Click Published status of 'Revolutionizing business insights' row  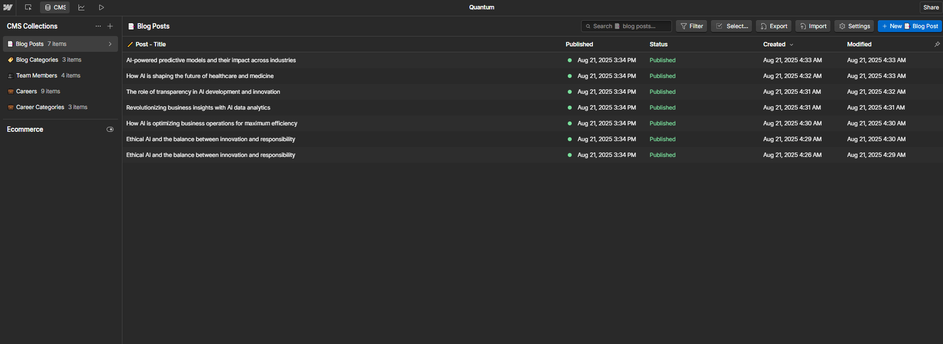click(663, 108)
